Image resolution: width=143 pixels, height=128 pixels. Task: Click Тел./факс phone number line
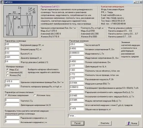click(113, 21)
